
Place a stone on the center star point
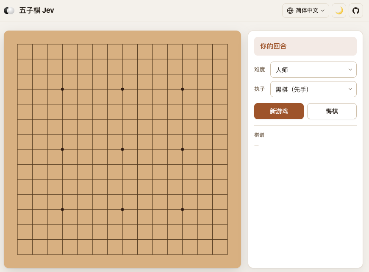pos(122,149)
